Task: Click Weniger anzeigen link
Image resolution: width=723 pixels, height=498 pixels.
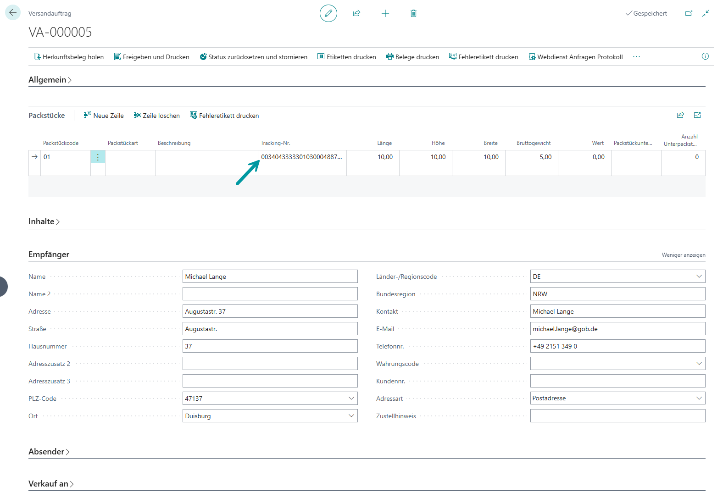Action: pyautogui.click(x=683, y=255)
